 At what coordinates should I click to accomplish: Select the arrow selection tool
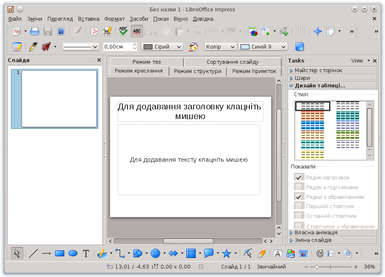coord(17,253)
